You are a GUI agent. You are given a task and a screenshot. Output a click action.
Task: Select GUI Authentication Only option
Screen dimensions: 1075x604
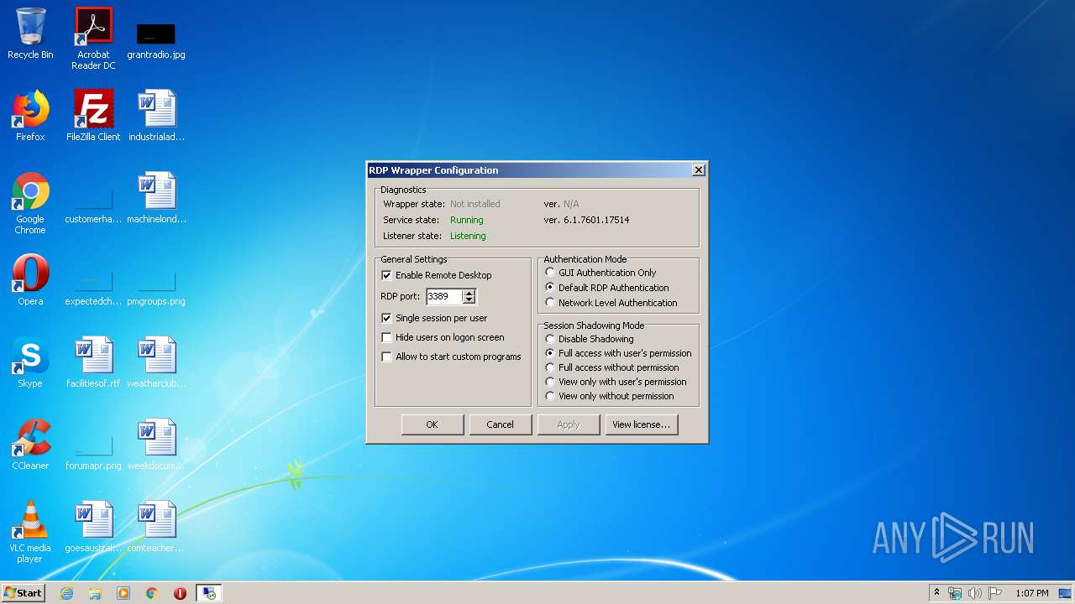pyautogui.click(x=600, y=273)
